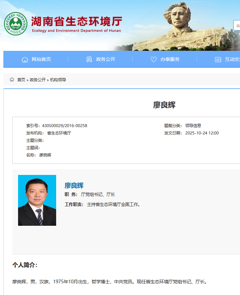Focus the site search box at top right
Screen dimensions: 240x295
(x=237, y=25)
